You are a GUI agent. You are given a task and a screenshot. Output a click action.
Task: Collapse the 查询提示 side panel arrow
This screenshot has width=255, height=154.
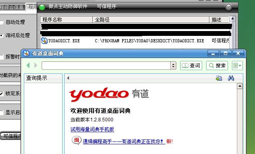click(68, 78)
